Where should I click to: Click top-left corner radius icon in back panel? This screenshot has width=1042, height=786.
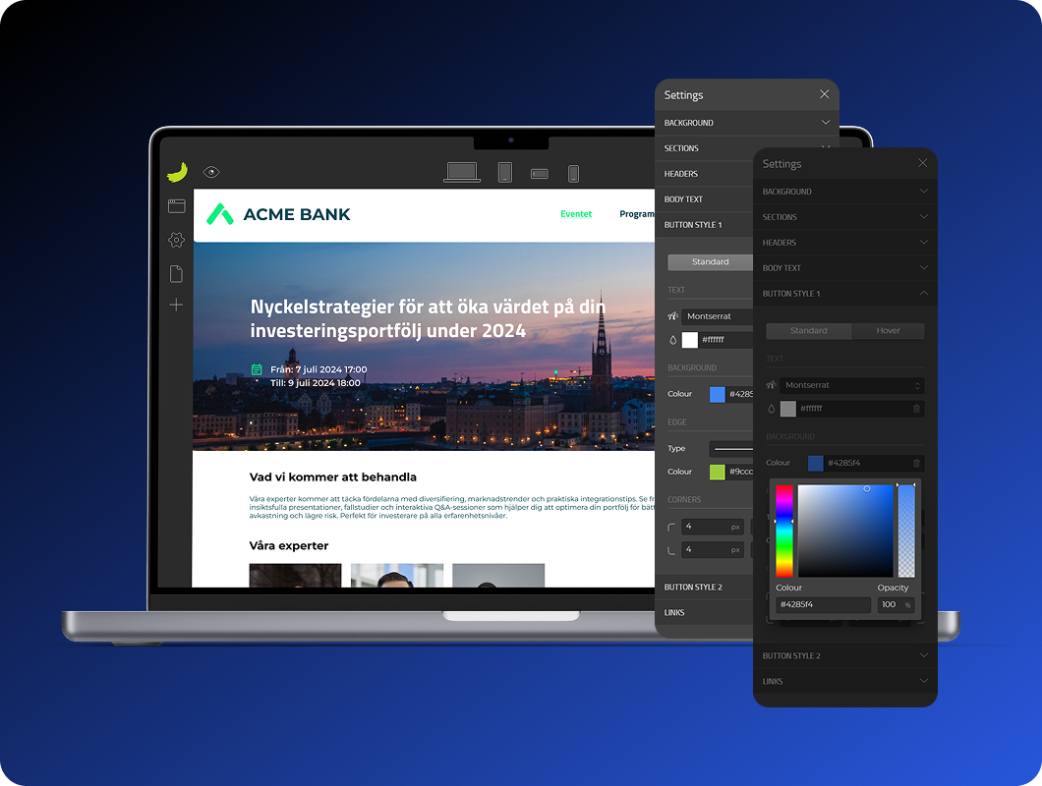[671, 528]
